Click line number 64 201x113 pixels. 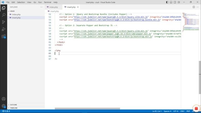pos(50,51)
